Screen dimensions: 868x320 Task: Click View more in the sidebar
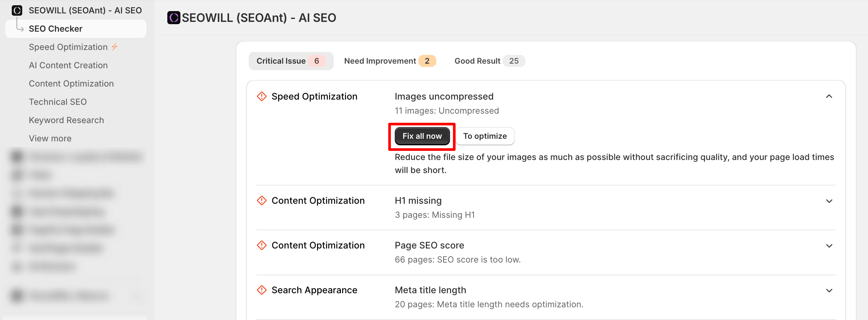pyautogui.click(x=50, y=138)
